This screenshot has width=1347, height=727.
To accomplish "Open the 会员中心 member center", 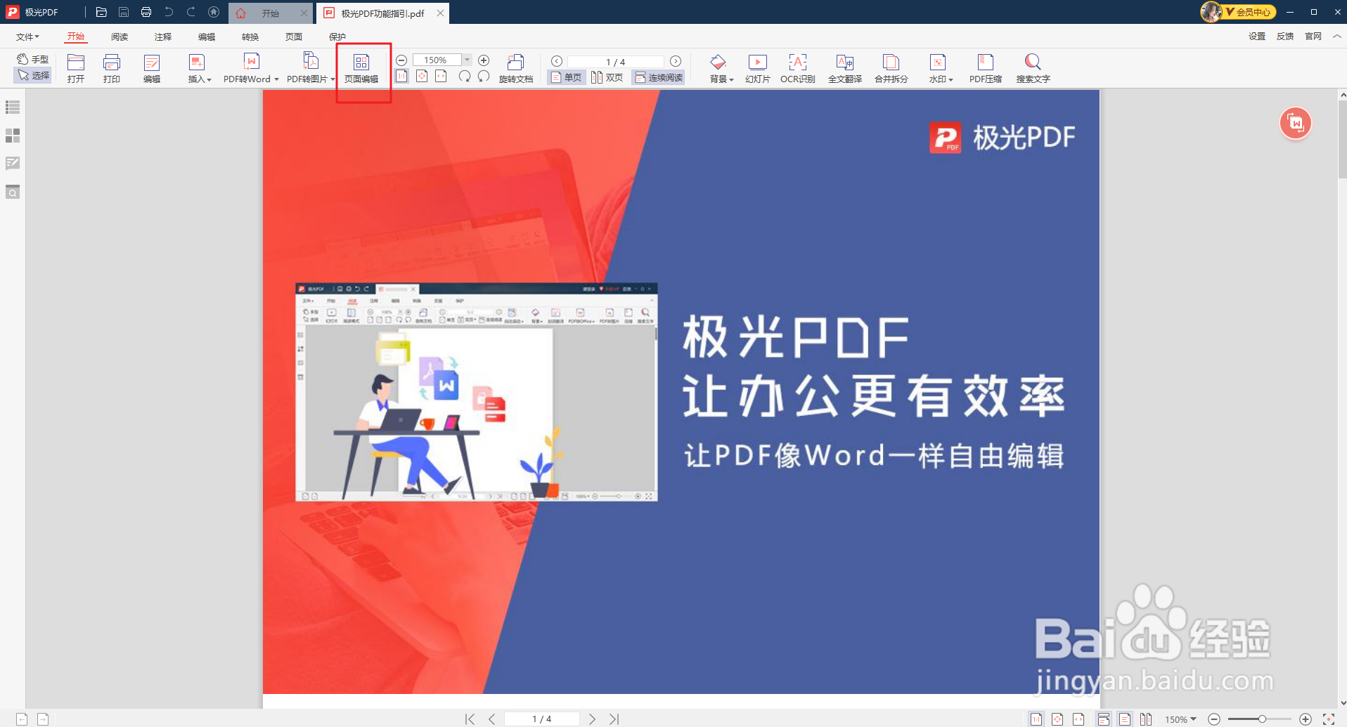I will point(1239,12).
